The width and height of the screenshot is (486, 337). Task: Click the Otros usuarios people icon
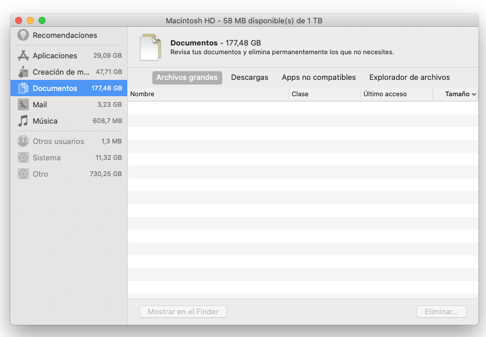click(23, 141)
